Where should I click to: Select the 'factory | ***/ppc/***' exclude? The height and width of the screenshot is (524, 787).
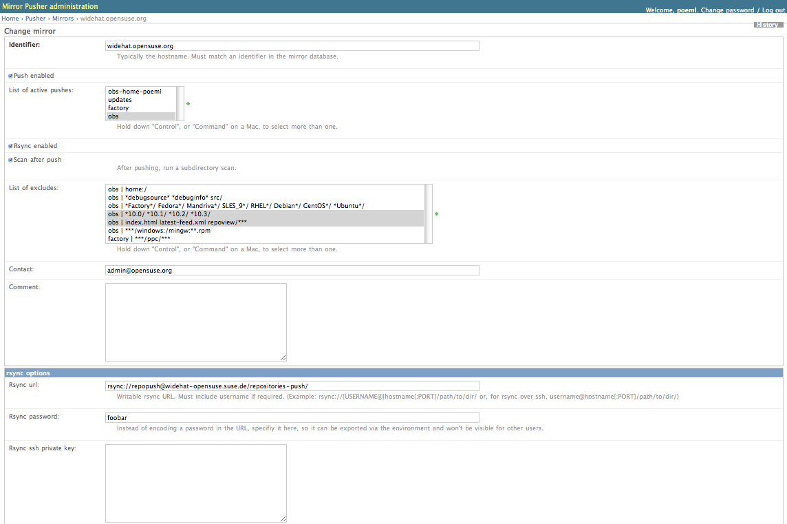[x=265, y=239]
